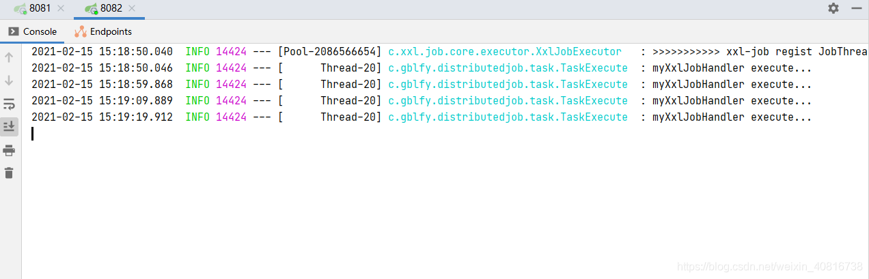869x279 pixels.
Task: Toggle scroll to end of console
Action: coord(9,127)
